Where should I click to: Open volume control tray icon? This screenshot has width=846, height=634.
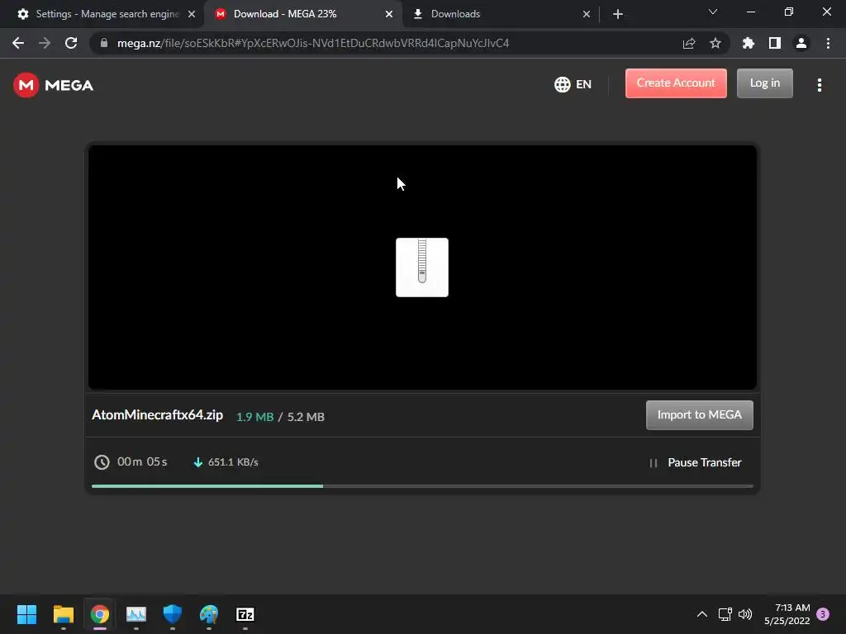tap(745, 614)
